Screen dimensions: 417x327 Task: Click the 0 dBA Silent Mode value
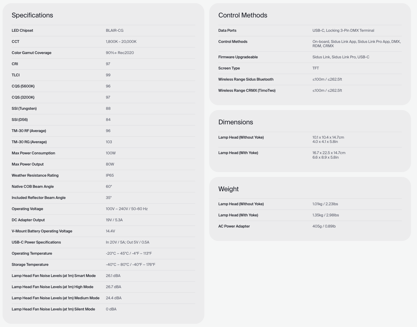[x=111, y=309]
